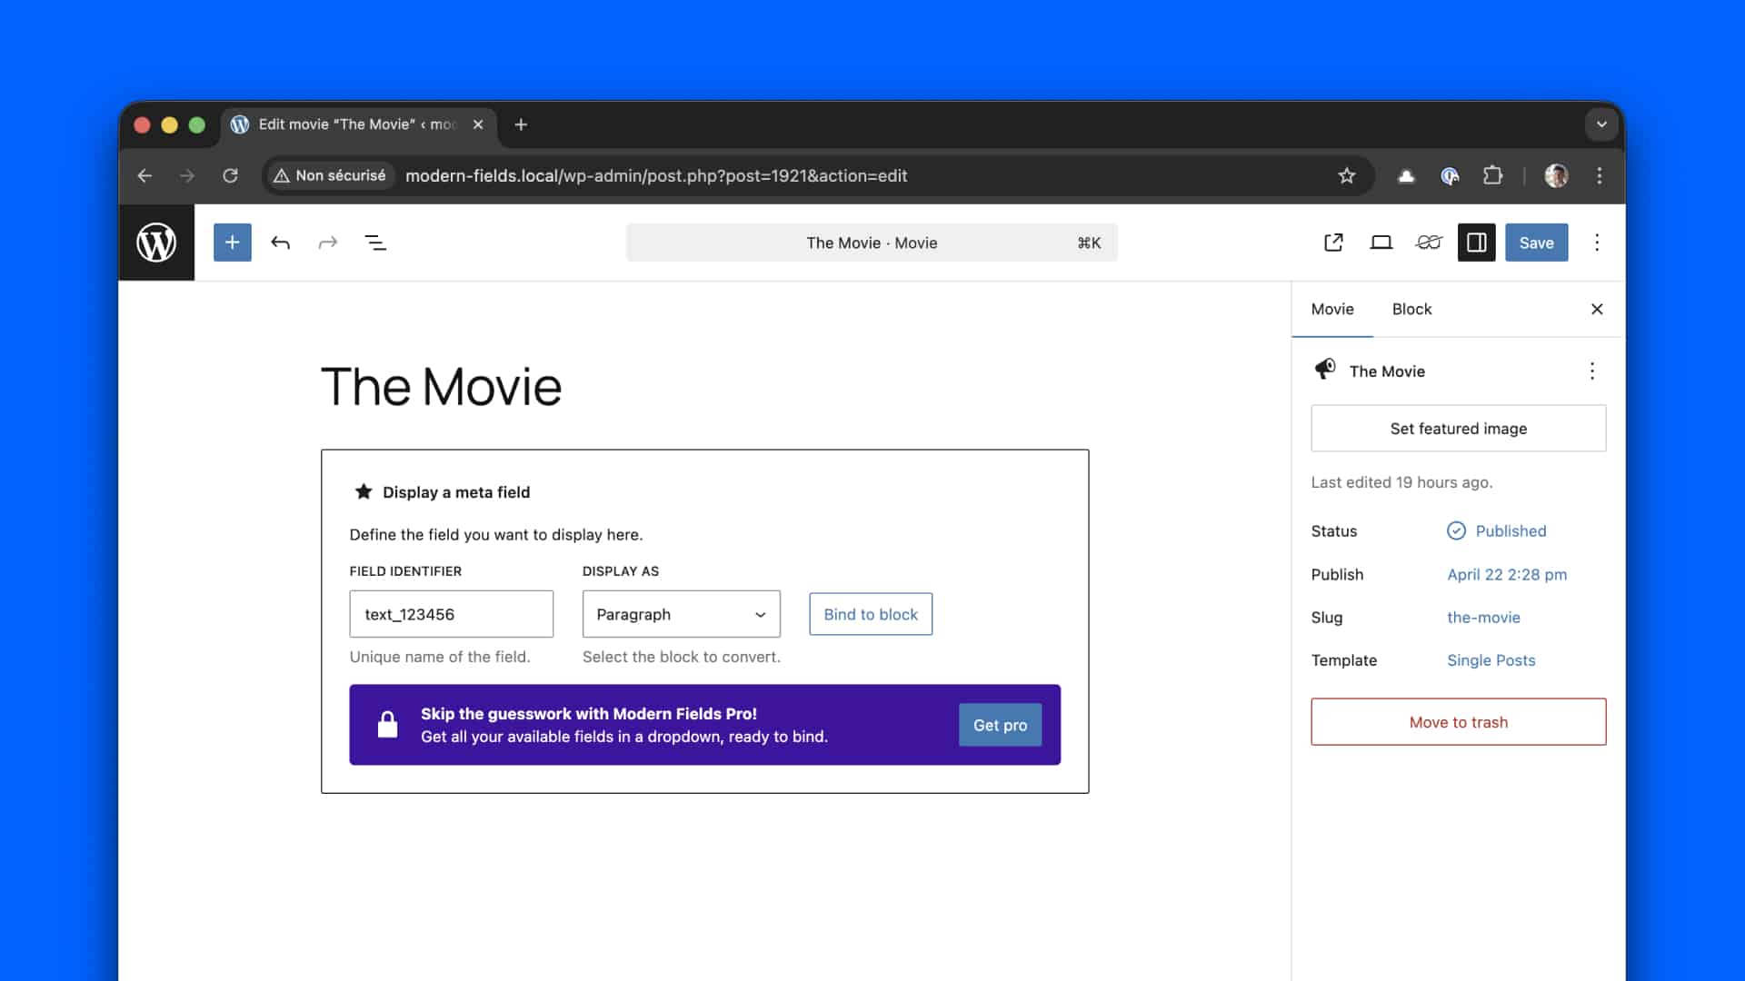
Task: Reload the current page
Action: (231, 175)
